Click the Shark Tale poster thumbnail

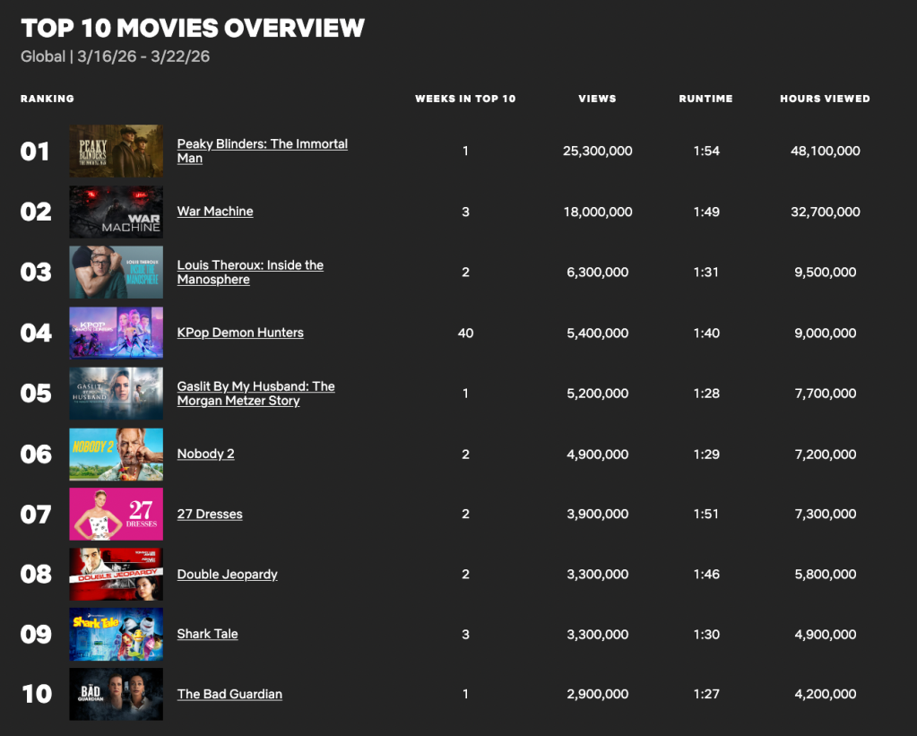[x=117, y=634]
